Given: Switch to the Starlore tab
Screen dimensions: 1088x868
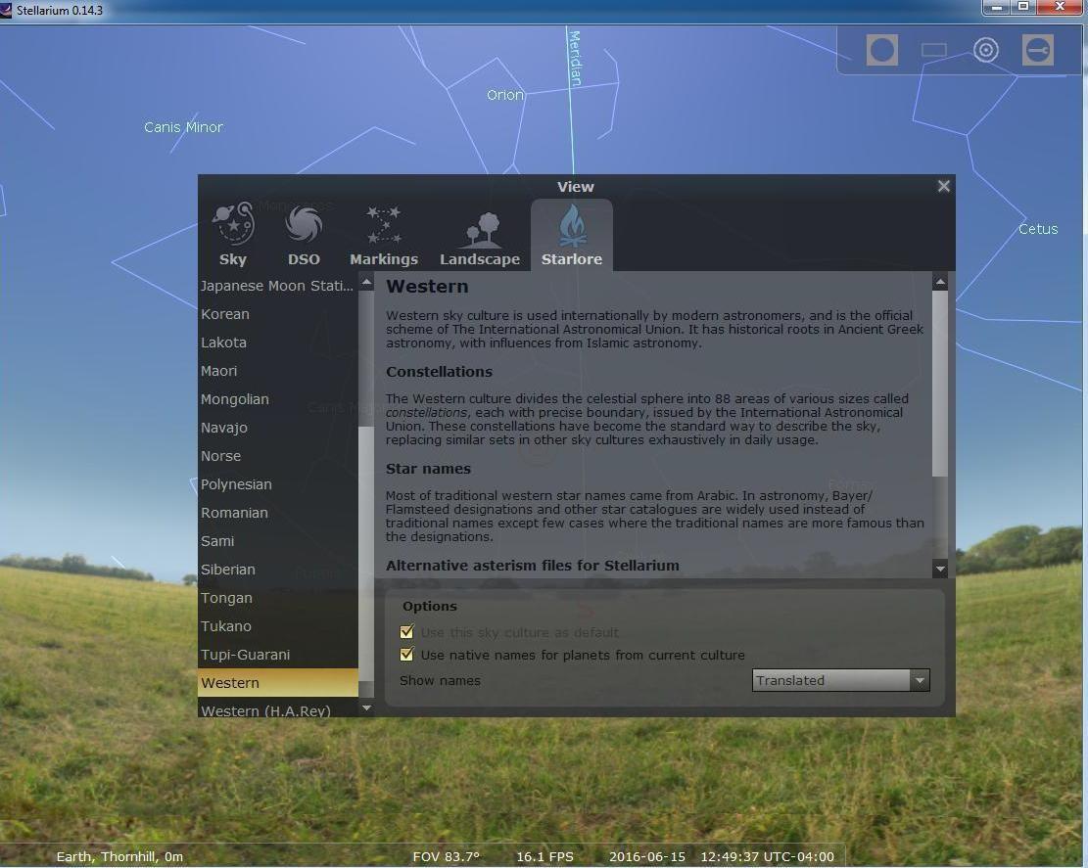Looking at the screenshot, I should pos(572,235).
